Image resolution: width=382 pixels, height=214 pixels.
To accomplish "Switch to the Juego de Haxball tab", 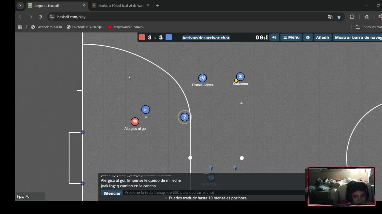I will pos(57,5).
